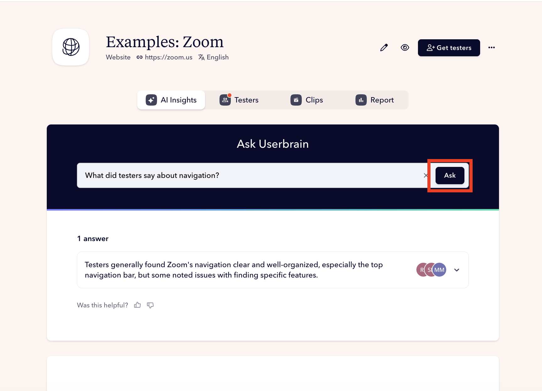Open the three-dot overflow menu
The height and width of the screenshot is (391, 542).
click(491, 47)
